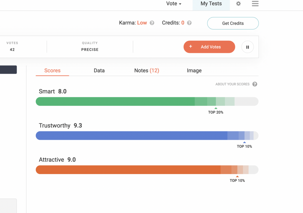Viewport: 303px width, 213px height.
Task: Open the hamburger menu icon
Action: 255,3
